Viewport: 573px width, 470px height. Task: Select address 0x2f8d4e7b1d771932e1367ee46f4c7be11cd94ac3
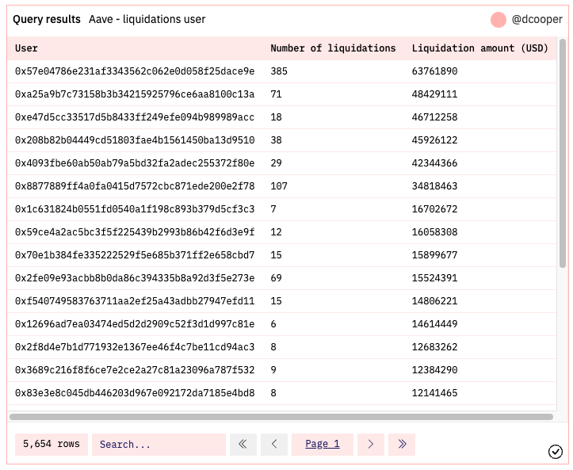(135, 348)
